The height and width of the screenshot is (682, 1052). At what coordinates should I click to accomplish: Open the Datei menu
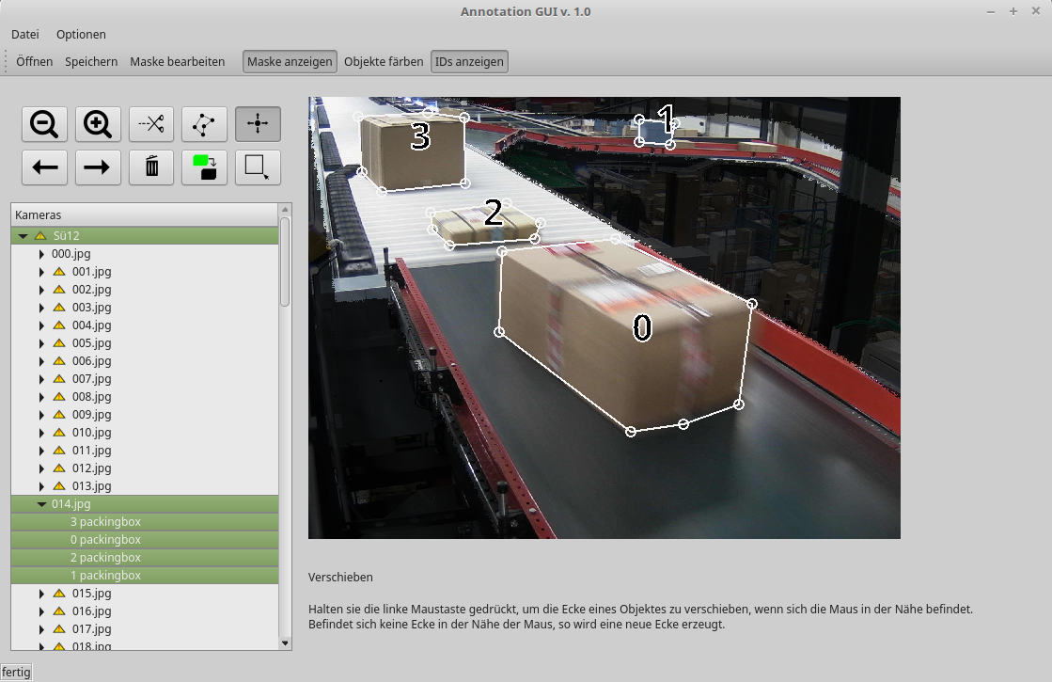click(x=25, y=35)
